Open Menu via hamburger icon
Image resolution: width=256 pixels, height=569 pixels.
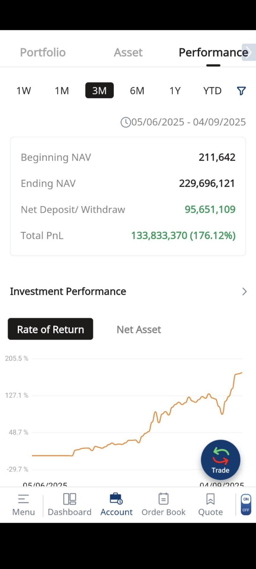coord(23,499)
